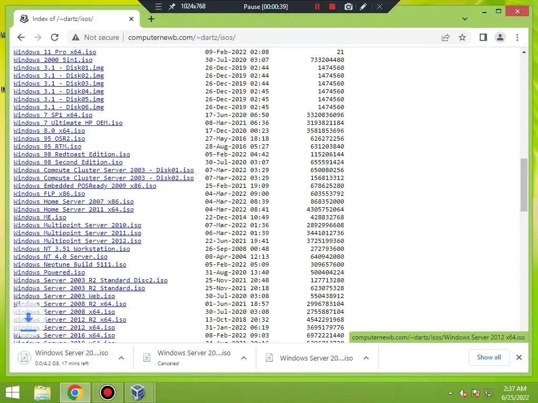Open the VirtualBox cube taskbar icon
This screenshot has height=403, width=538.
click(138, 393)
